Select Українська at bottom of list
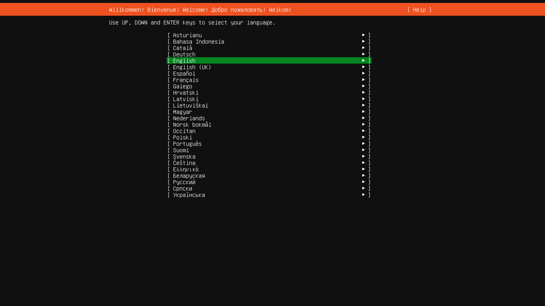This screenshot has width=545, height=306. click(189, 195)
